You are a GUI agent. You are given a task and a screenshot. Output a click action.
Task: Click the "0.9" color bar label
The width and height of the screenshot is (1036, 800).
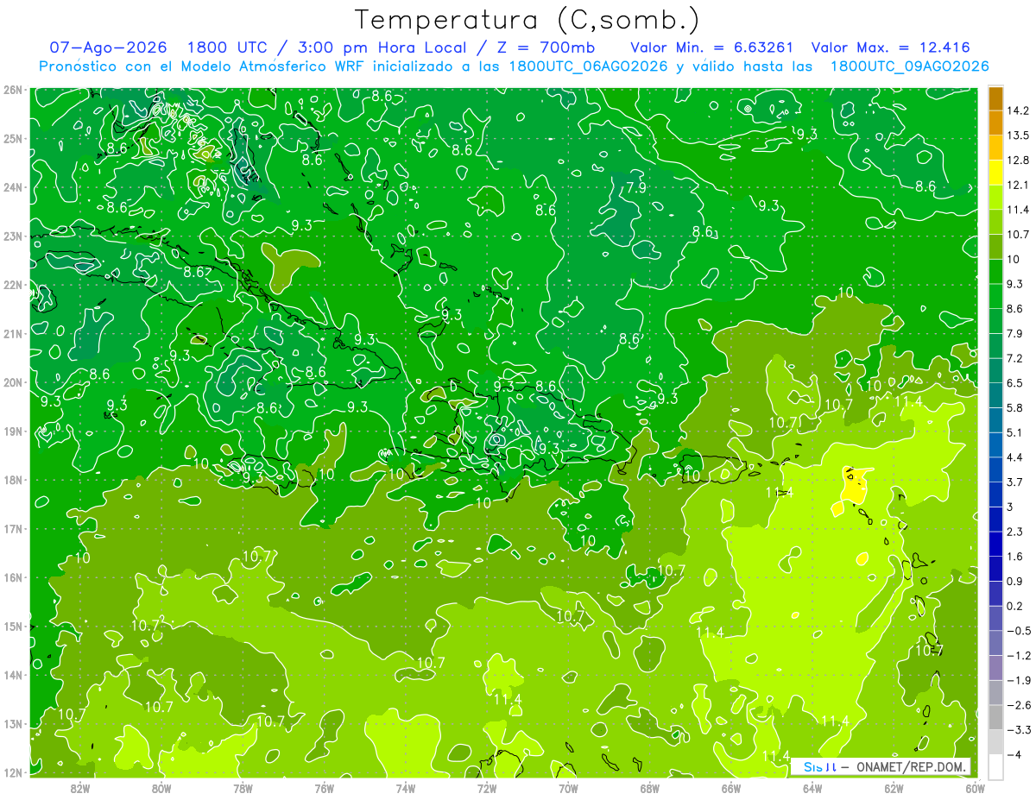[x=1014, y=582]
